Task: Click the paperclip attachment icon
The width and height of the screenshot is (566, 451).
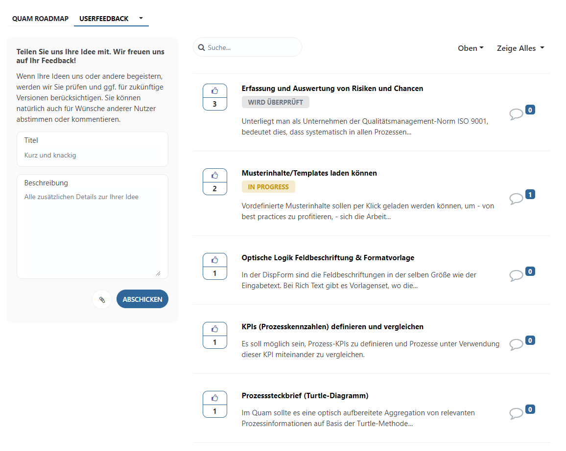Action: point(102,299)
